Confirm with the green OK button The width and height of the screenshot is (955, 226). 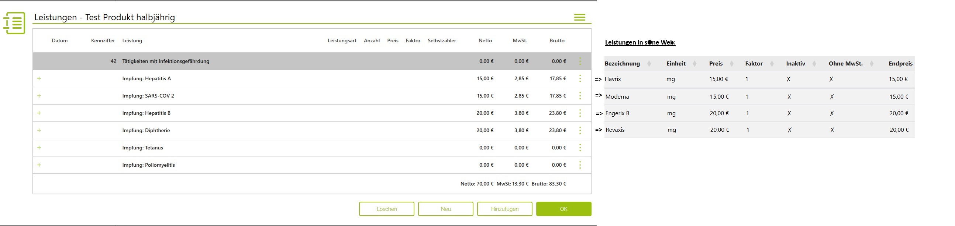pos(563,209)
